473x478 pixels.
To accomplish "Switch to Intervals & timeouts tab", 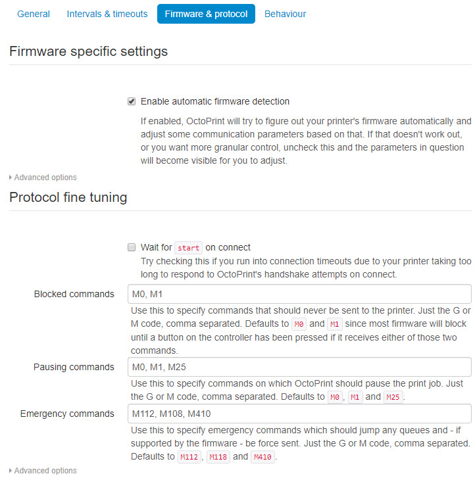I will coord(107,14).
